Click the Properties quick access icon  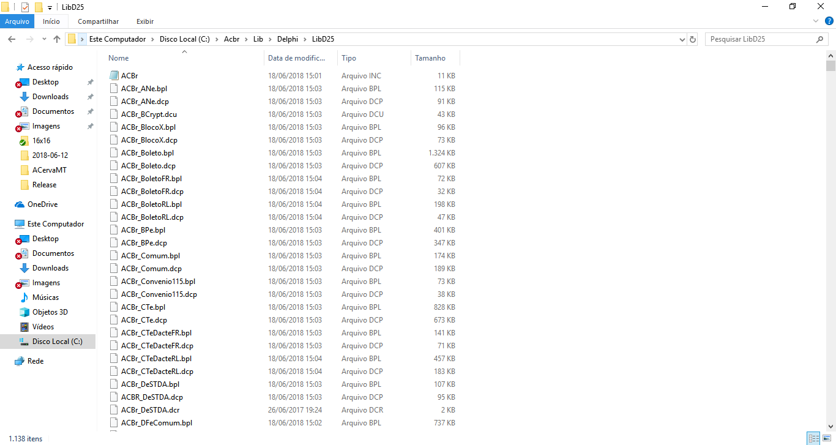pos(25,7)
